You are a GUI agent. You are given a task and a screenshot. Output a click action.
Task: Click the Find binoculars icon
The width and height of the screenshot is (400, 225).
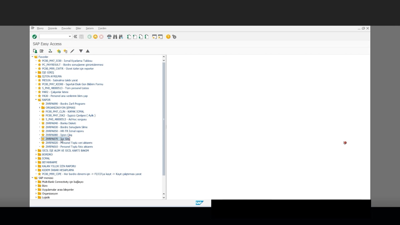pos(115,37)
